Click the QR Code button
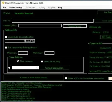112x102 pixels. pos(106,37)
